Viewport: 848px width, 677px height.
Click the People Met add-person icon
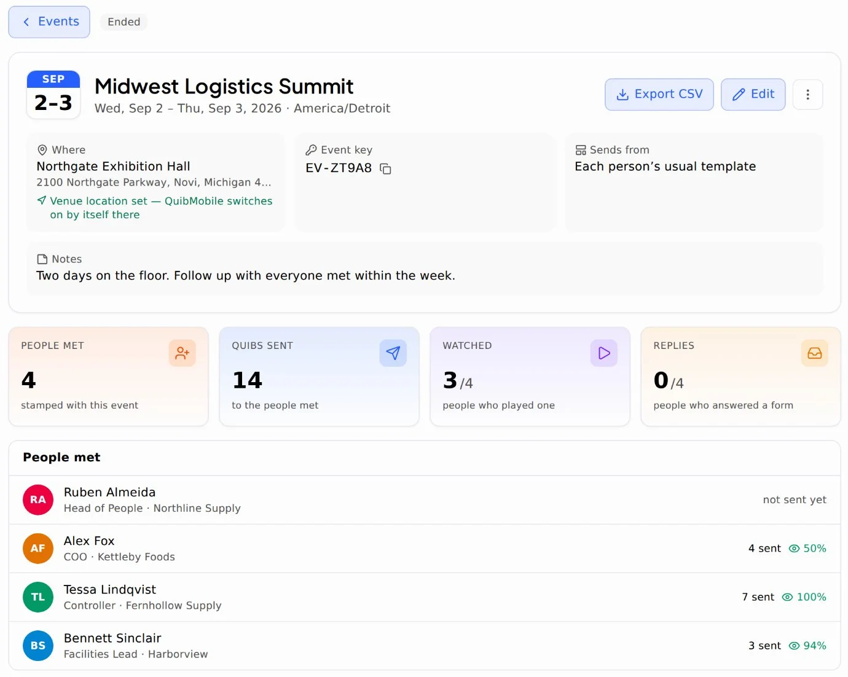point(183,353)
